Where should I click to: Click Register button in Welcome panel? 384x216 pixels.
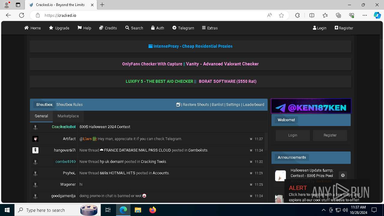click(330, 135)
